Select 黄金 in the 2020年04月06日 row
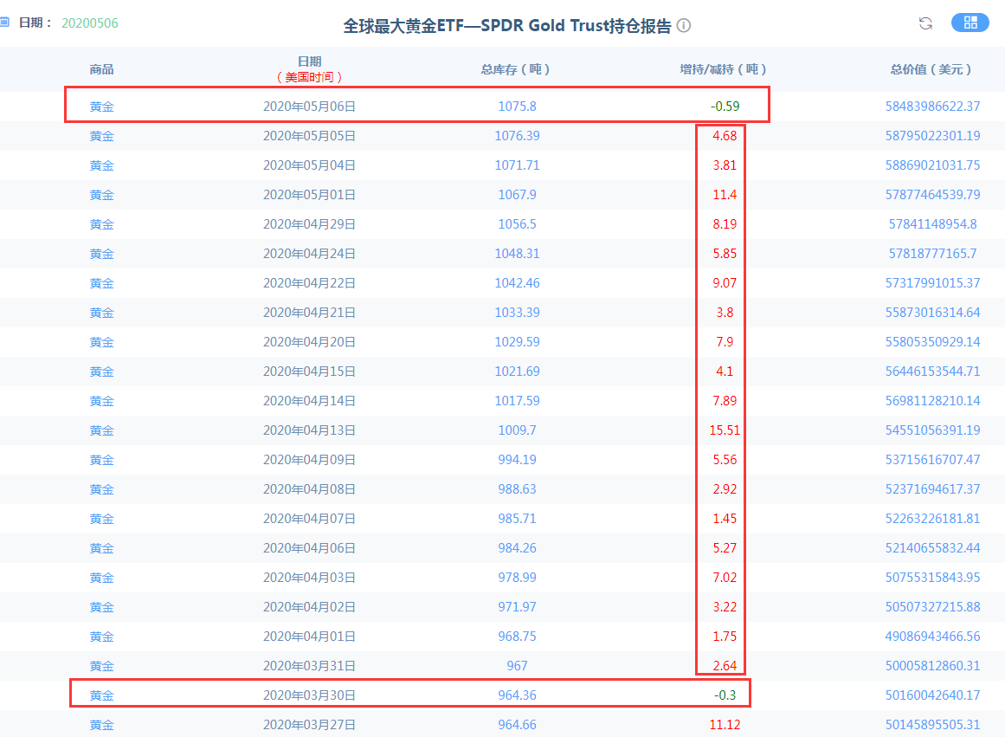 (x=101, y=549)
